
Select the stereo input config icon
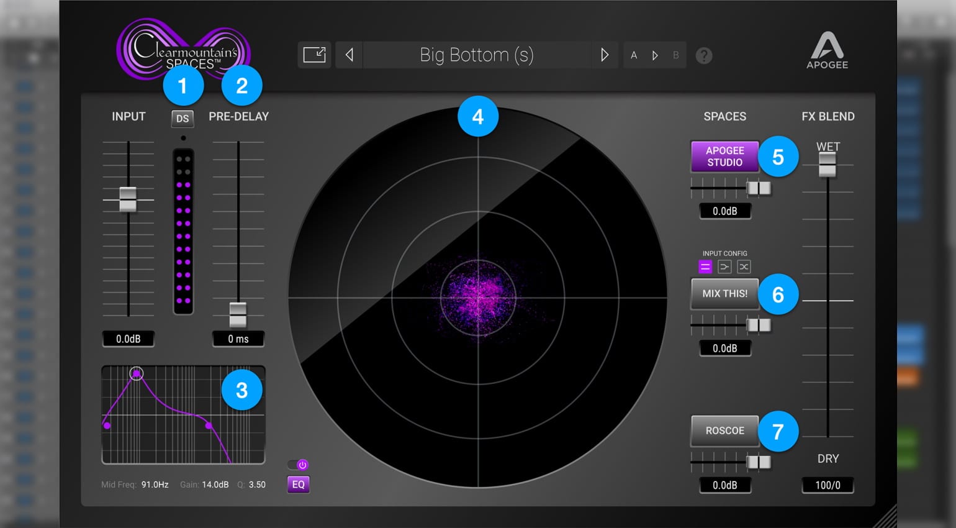(x=705, y=266)
